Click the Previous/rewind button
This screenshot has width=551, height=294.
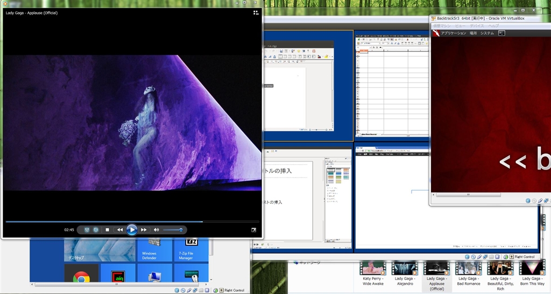pyautogui.click(x=119, y=230)
